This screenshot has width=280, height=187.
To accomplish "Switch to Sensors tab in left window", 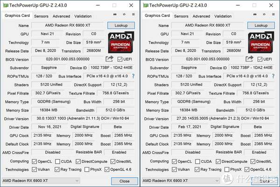I will [x=41, y=16].
